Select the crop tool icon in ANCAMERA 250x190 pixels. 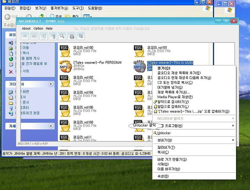[81, 36]
